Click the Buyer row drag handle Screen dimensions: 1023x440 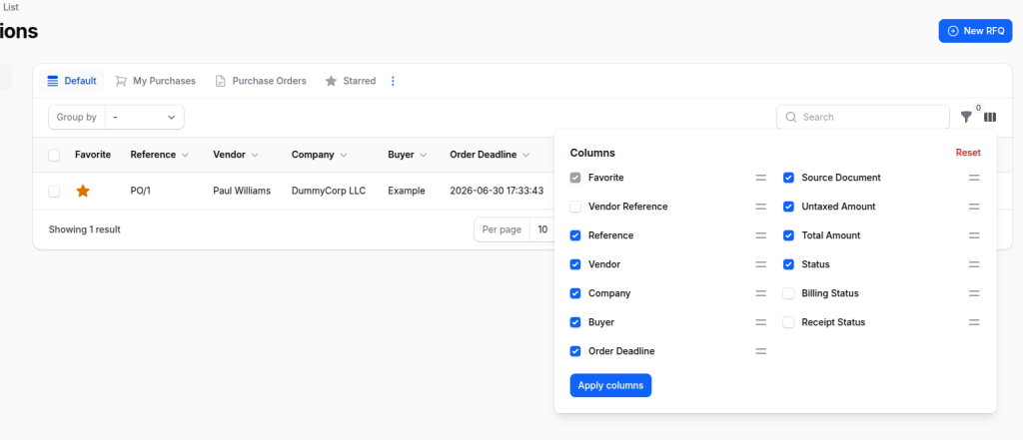tap(760, 322)
